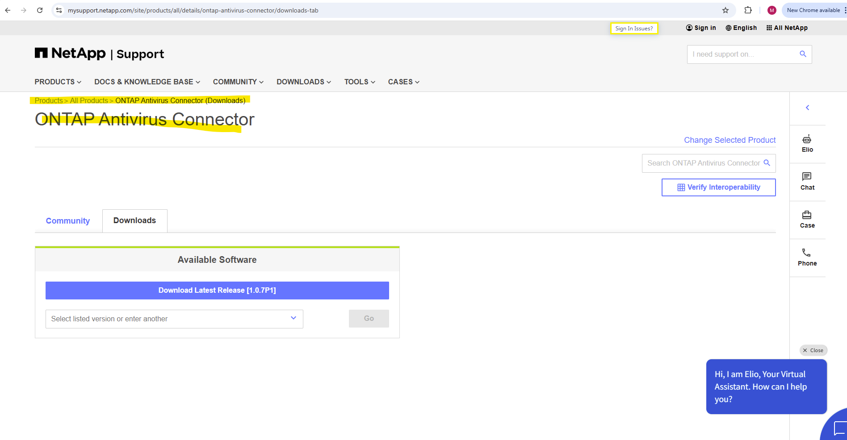Open the Phone support icon
This screenshot has width=847, height=440.
[807, 257]
